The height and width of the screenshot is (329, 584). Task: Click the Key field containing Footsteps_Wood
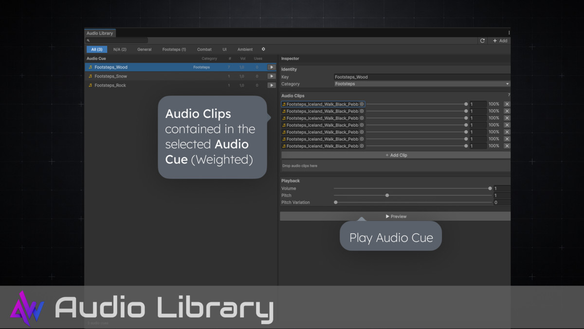pyautogui.click(x=422, y=77)
